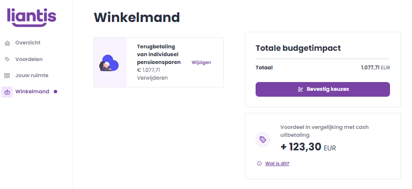This screenshot has height=189, width=412.
Task: Click the pencil icon on Bevestig keuzes button
Action: tap(300, 89)
